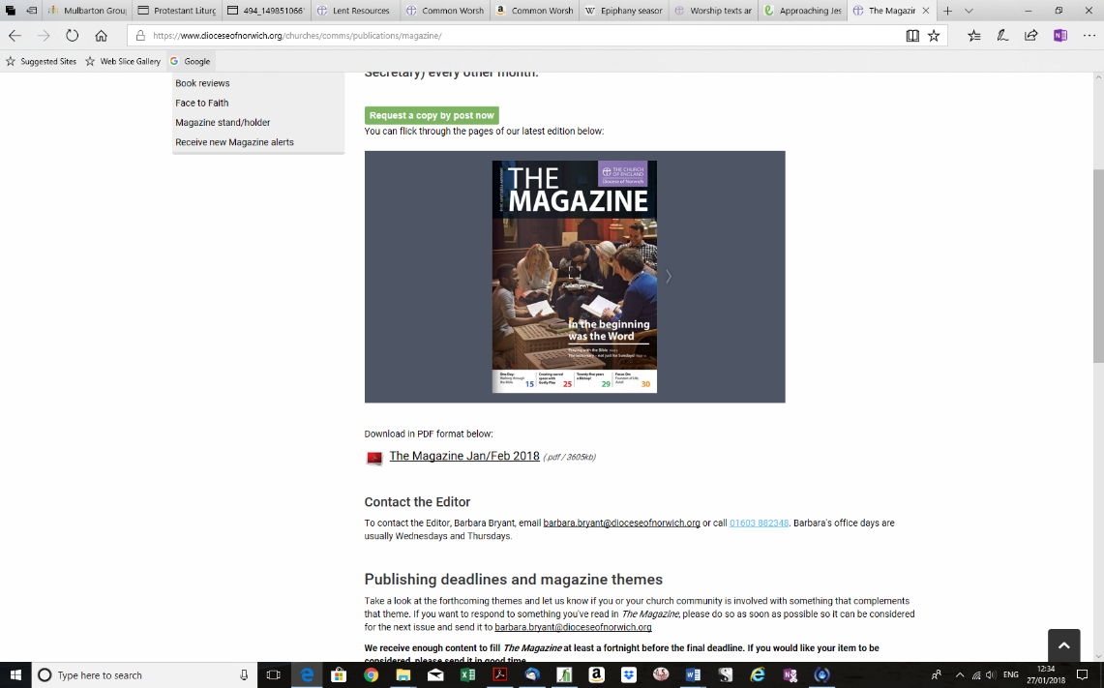Email barbara.bryant link under Publishing deadlines
Screen dimensions: 1104x688
point(573,627)
